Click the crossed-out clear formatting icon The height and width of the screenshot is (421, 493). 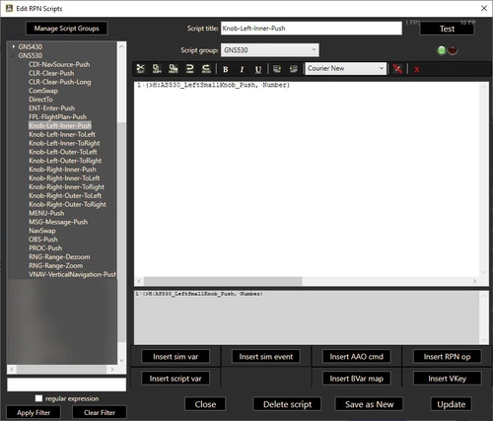(397, 69)
